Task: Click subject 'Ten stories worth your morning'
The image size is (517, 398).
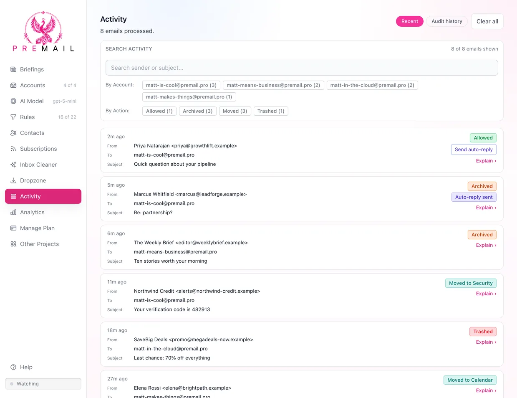Action: point(171,261)
